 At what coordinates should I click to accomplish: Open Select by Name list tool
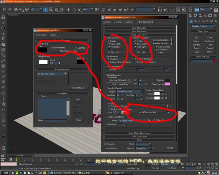tap(51, 9)
